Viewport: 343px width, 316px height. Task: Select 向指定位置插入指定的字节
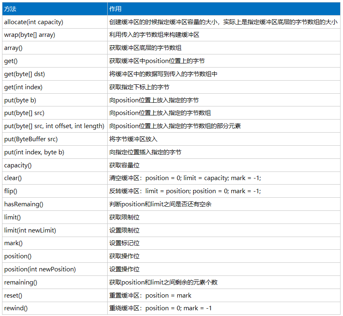click(145, 152)
